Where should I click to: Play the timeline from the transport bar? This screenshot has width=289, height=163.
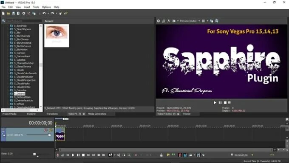(x=73, y=155)
